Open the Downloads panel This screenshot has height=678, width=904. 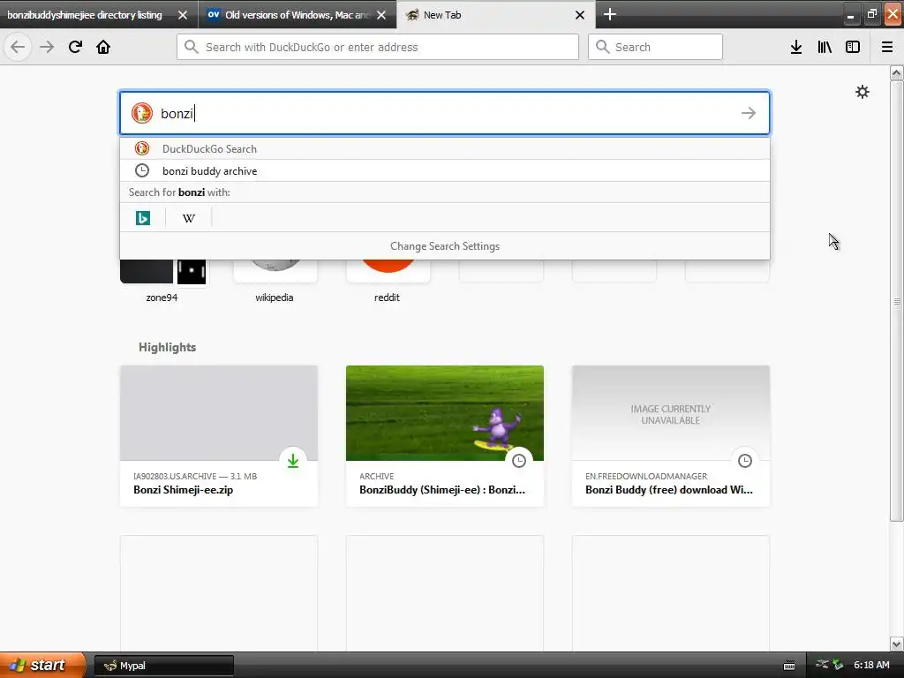click(x=796, y=47)
